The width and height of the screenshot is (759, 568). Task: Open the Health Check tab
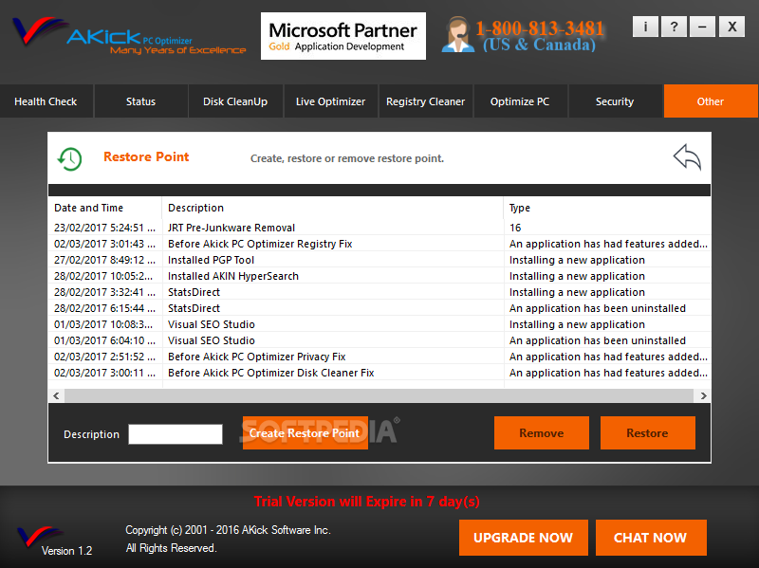46,101
